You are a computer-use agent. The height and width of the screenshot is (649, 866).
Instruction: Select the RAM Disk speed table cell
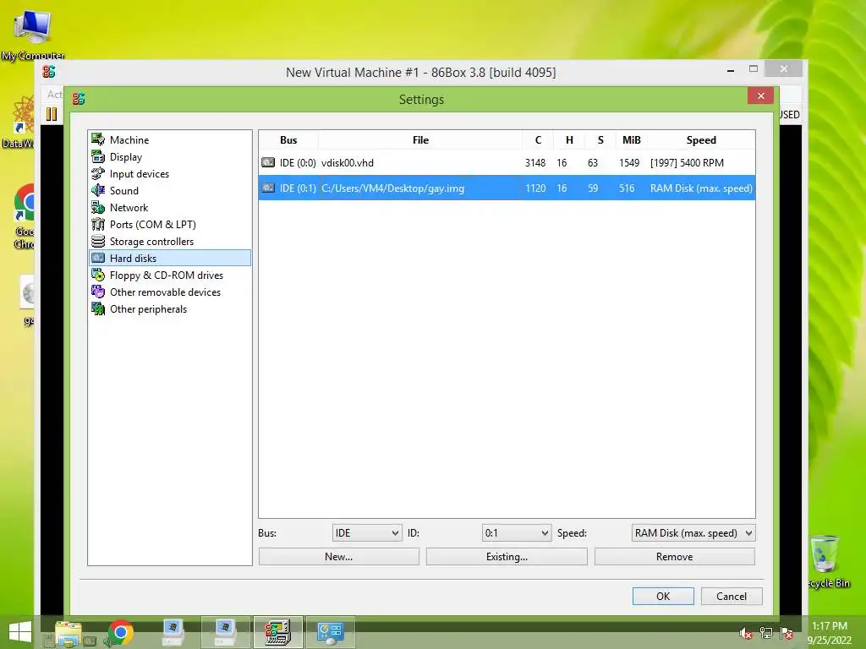pyautogui.click(x=701, y=188)
